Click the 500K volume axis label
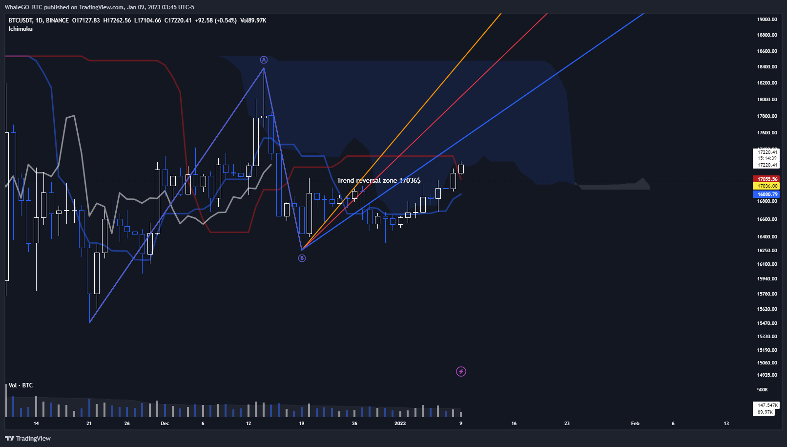 click(762, 390)
